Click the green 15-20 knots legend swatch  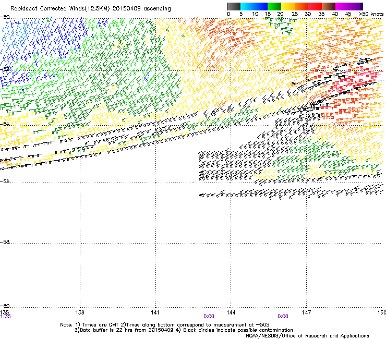coord(274,6)
